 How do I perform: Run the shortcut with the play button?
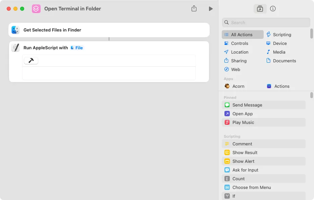(211, 9)
